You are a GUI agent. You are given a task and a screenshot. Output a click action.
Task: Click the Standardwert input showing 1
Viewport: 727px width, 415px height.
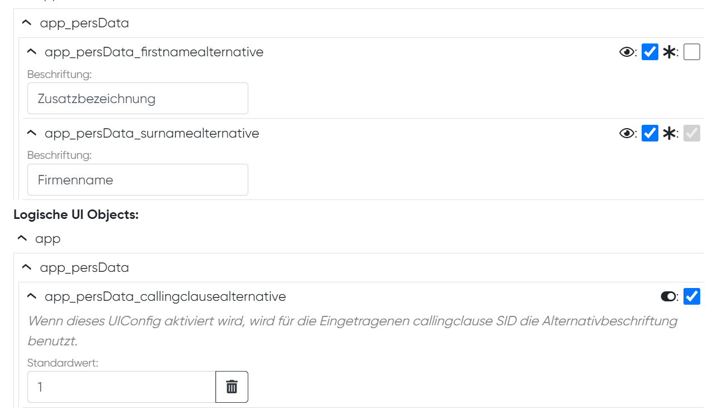(x=121, y=387)
